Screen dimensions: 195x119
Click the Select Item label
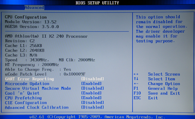[x=161, y=79]
